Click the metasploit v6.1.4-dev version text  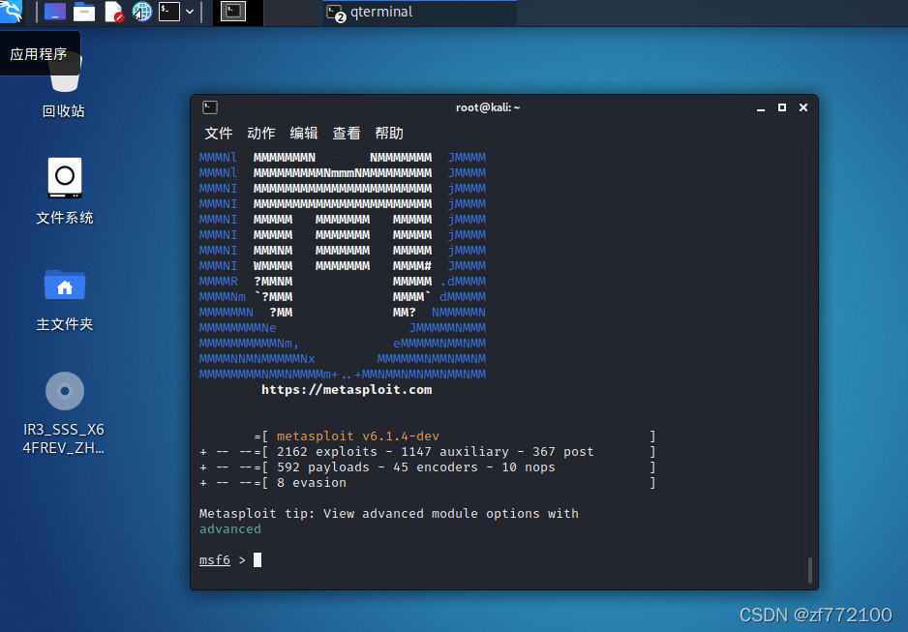click(358, 436)
